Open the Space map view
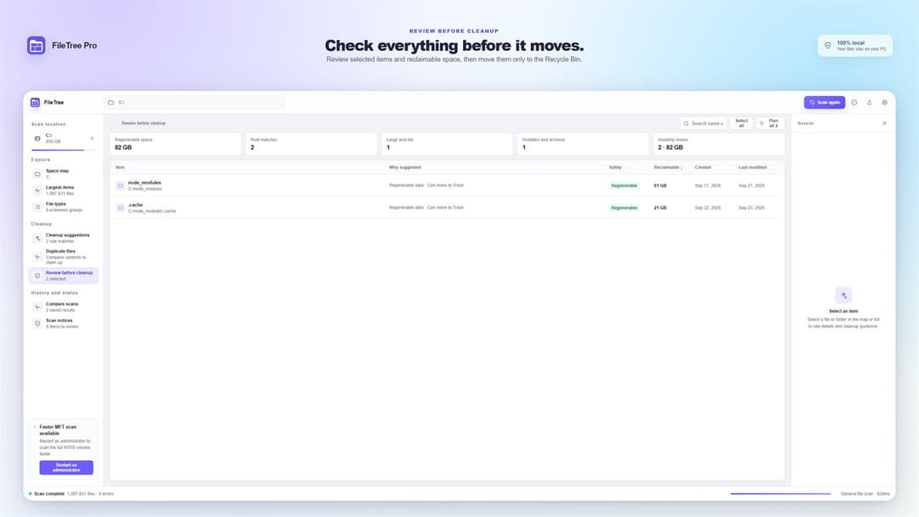919x517 pixels. tap(63, 174)
